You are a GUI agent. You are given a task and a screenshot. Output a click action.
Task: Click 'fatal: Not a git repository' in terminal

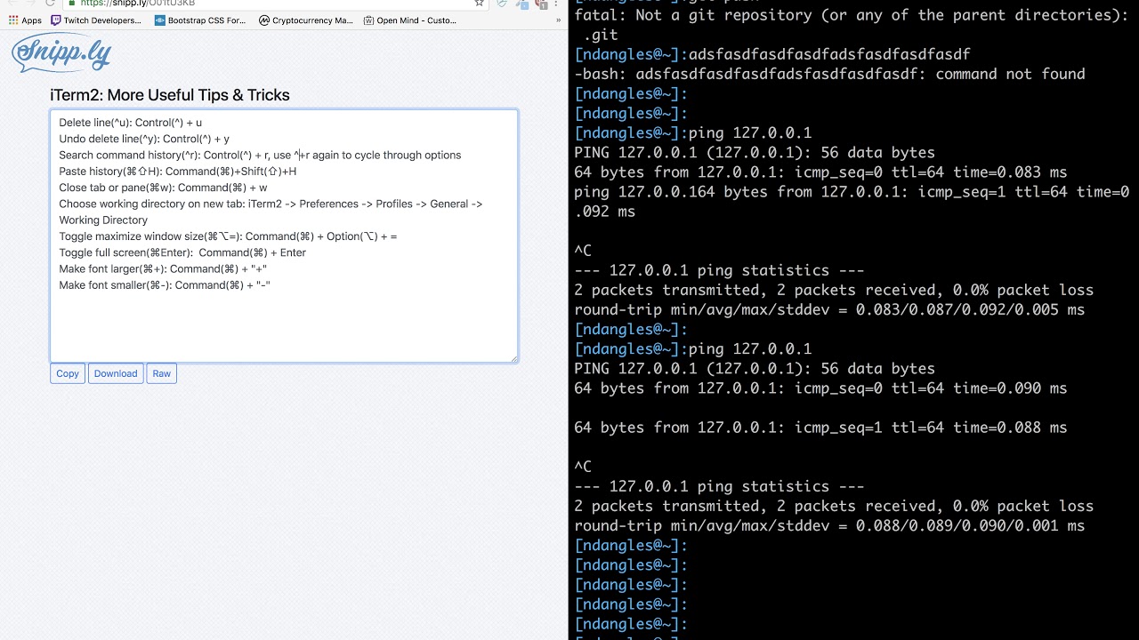pyautogui.click(x=851, y=15)
